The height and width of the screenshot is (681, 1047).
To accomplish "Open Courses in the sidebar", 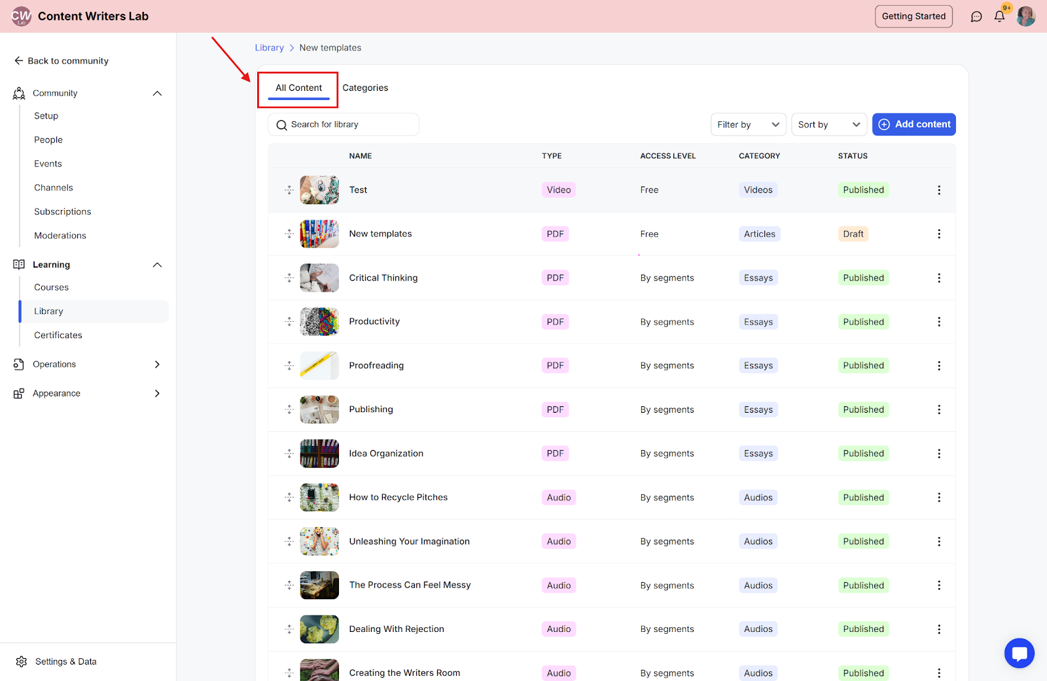I will click(51, 288).
